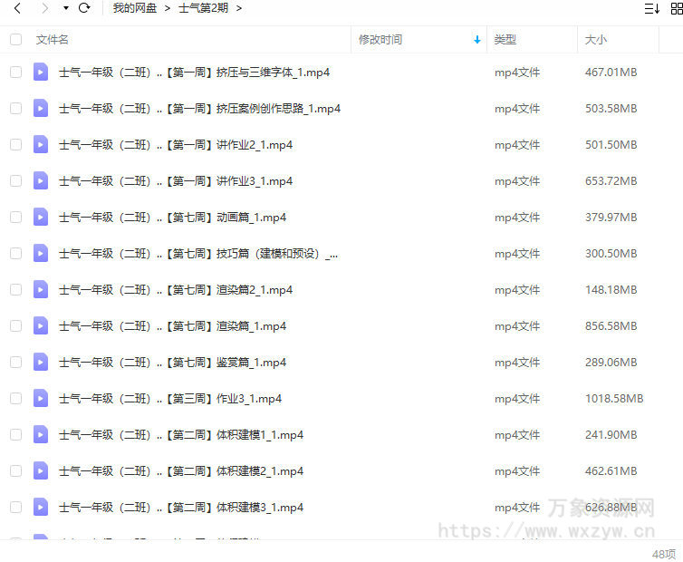Check the box for 渲染篇2_1.mp4
Image resolution: width=683 pixels, height=562 pixels.
click(15, 289)
